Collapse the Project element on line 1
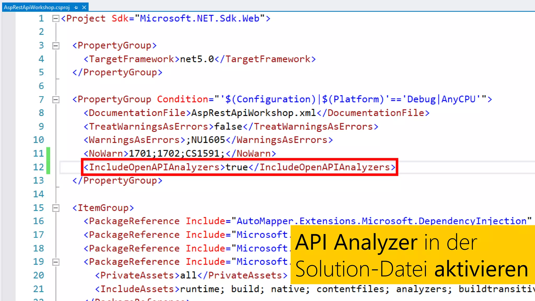 click(x=56, y=19)
